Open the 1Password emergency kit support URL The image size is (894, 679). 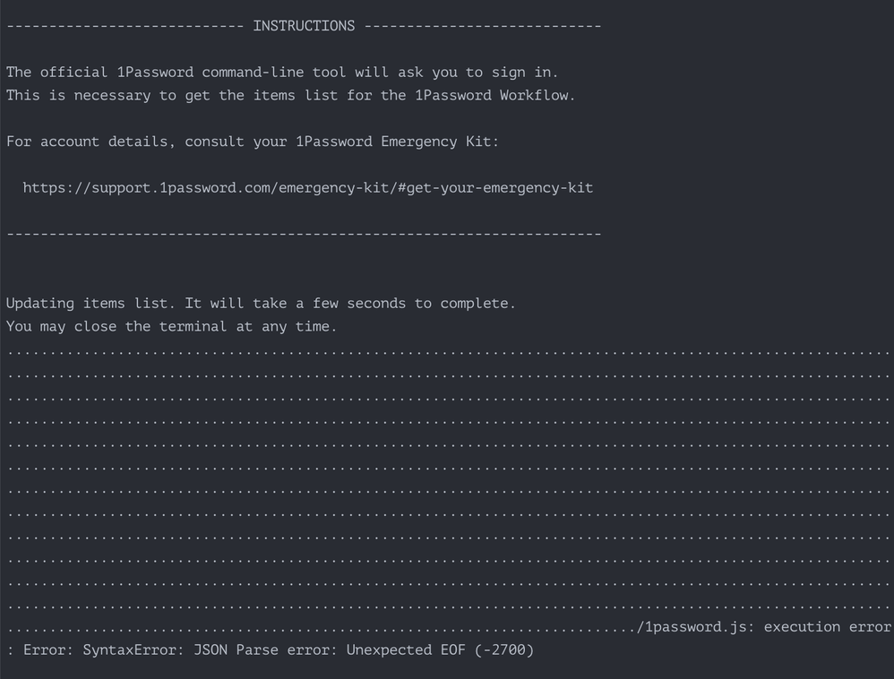tap(307, 188)
